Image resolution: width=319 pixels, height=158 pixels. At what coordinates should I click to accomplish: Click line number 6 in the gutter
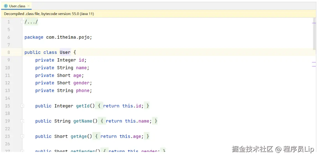click(9, 37)
